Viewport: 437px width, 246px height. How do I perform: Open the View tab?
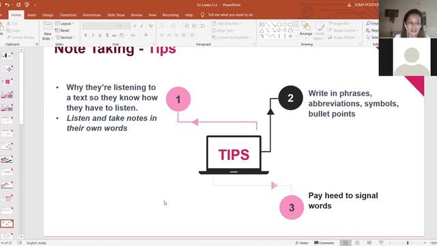[152, 15]
